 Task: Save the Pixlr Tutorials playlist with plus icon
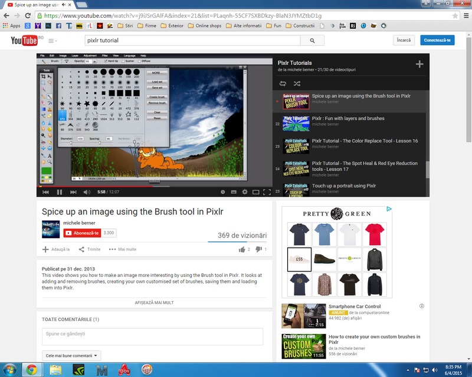point(419,64)
